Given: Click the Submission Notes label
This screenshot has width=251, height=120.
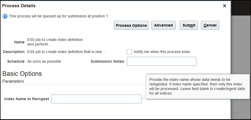Looking at the screenshot, I should (107, 61).
